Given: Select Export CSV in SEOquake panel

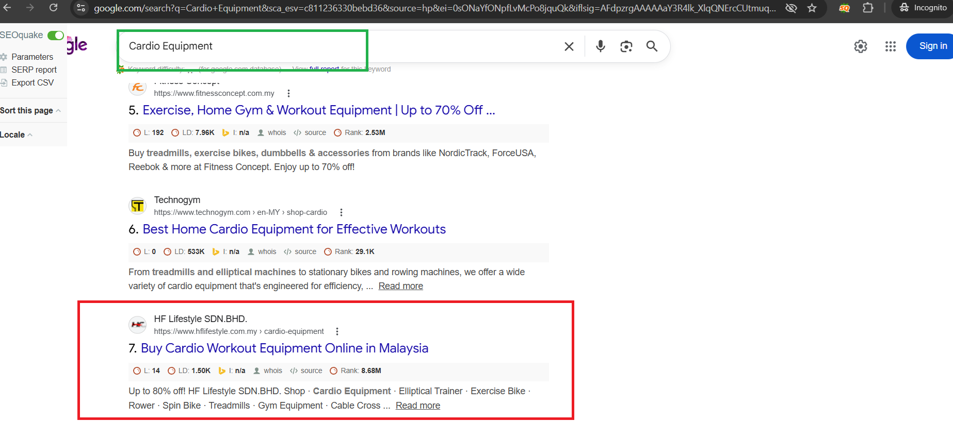Looking at the screenshot, I should click(33, 82).
